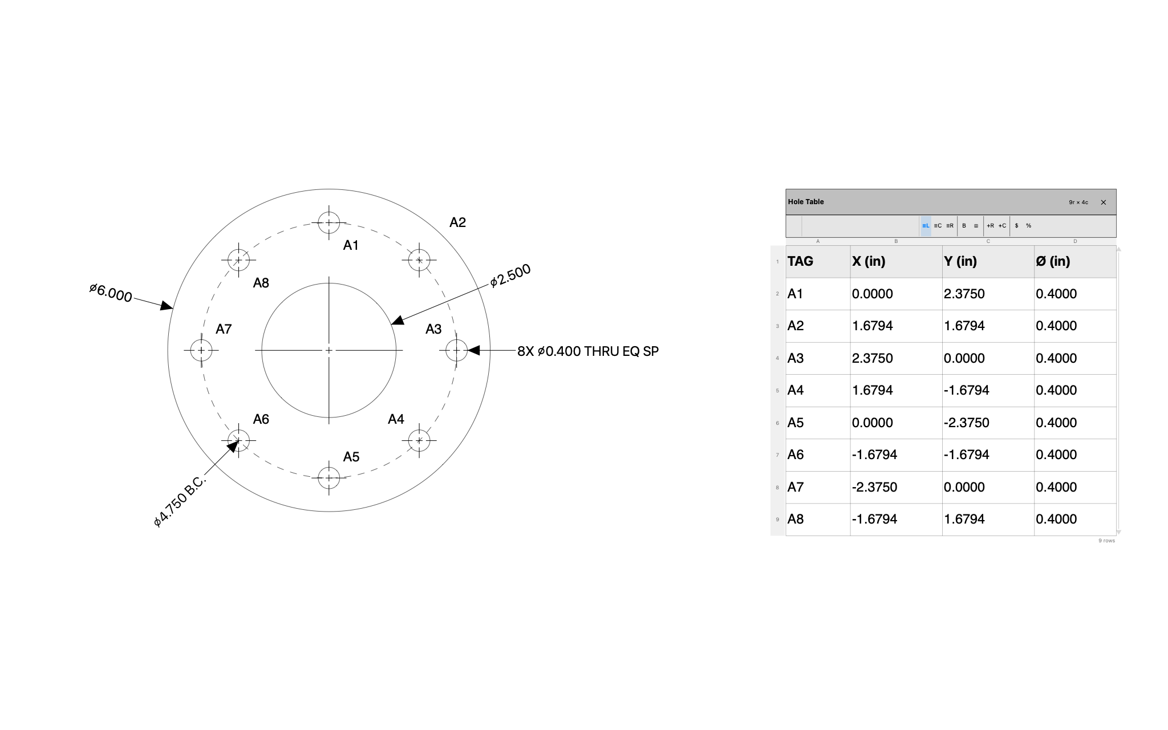Click the X (in) header cell
1168x730 pixels.
pos(896,262)
